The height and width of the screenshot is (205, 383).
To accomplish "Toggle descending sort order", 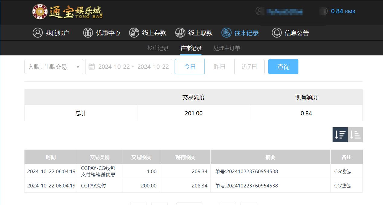I will point(340,134).
